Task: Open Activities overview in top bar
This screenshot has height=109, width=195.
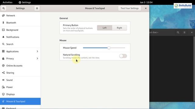Action: (x=7, y=2)
